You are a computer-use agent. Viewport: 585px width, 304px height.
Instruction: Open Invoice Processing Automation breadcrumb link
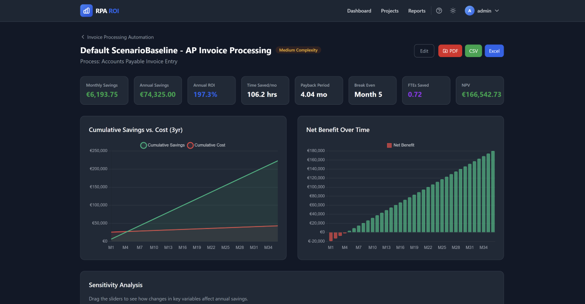click(120, 37)
